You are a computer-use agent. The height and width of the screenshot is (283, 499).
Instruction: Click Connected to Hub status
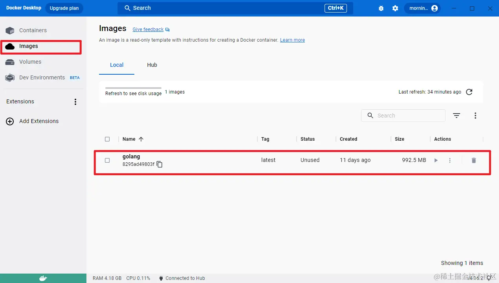pos(182,278)
